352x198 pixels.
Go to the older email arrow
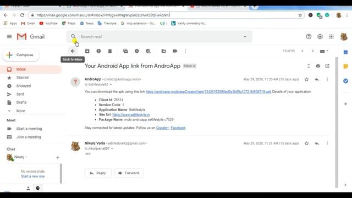pyautogui.click(x=313, y=51)
